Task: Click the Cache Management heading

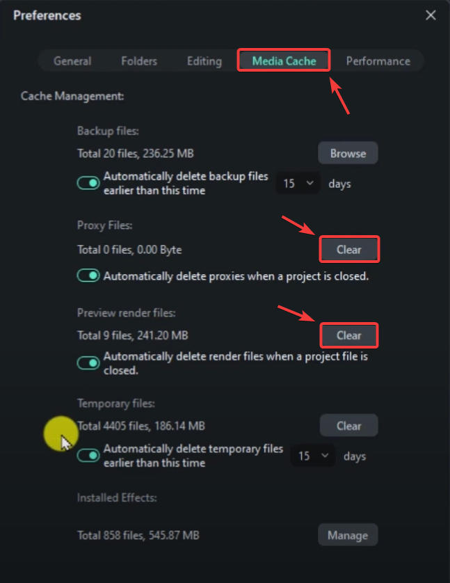Action: [x=72, y=96]
